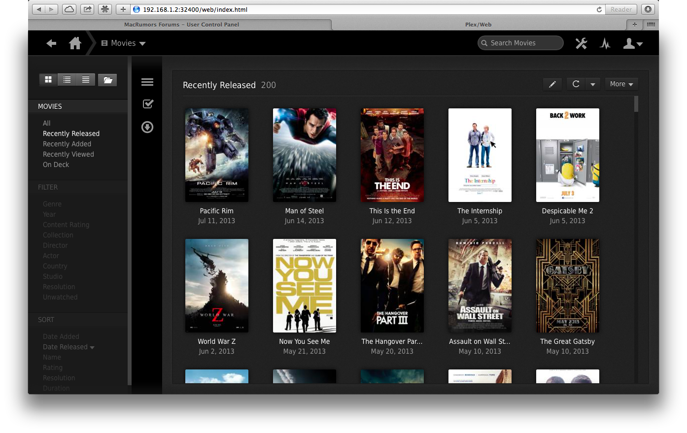Toggle multi-select checkbox icon
Image resolution: width=687 pixels, height=433 pixels.
(148, 104)
